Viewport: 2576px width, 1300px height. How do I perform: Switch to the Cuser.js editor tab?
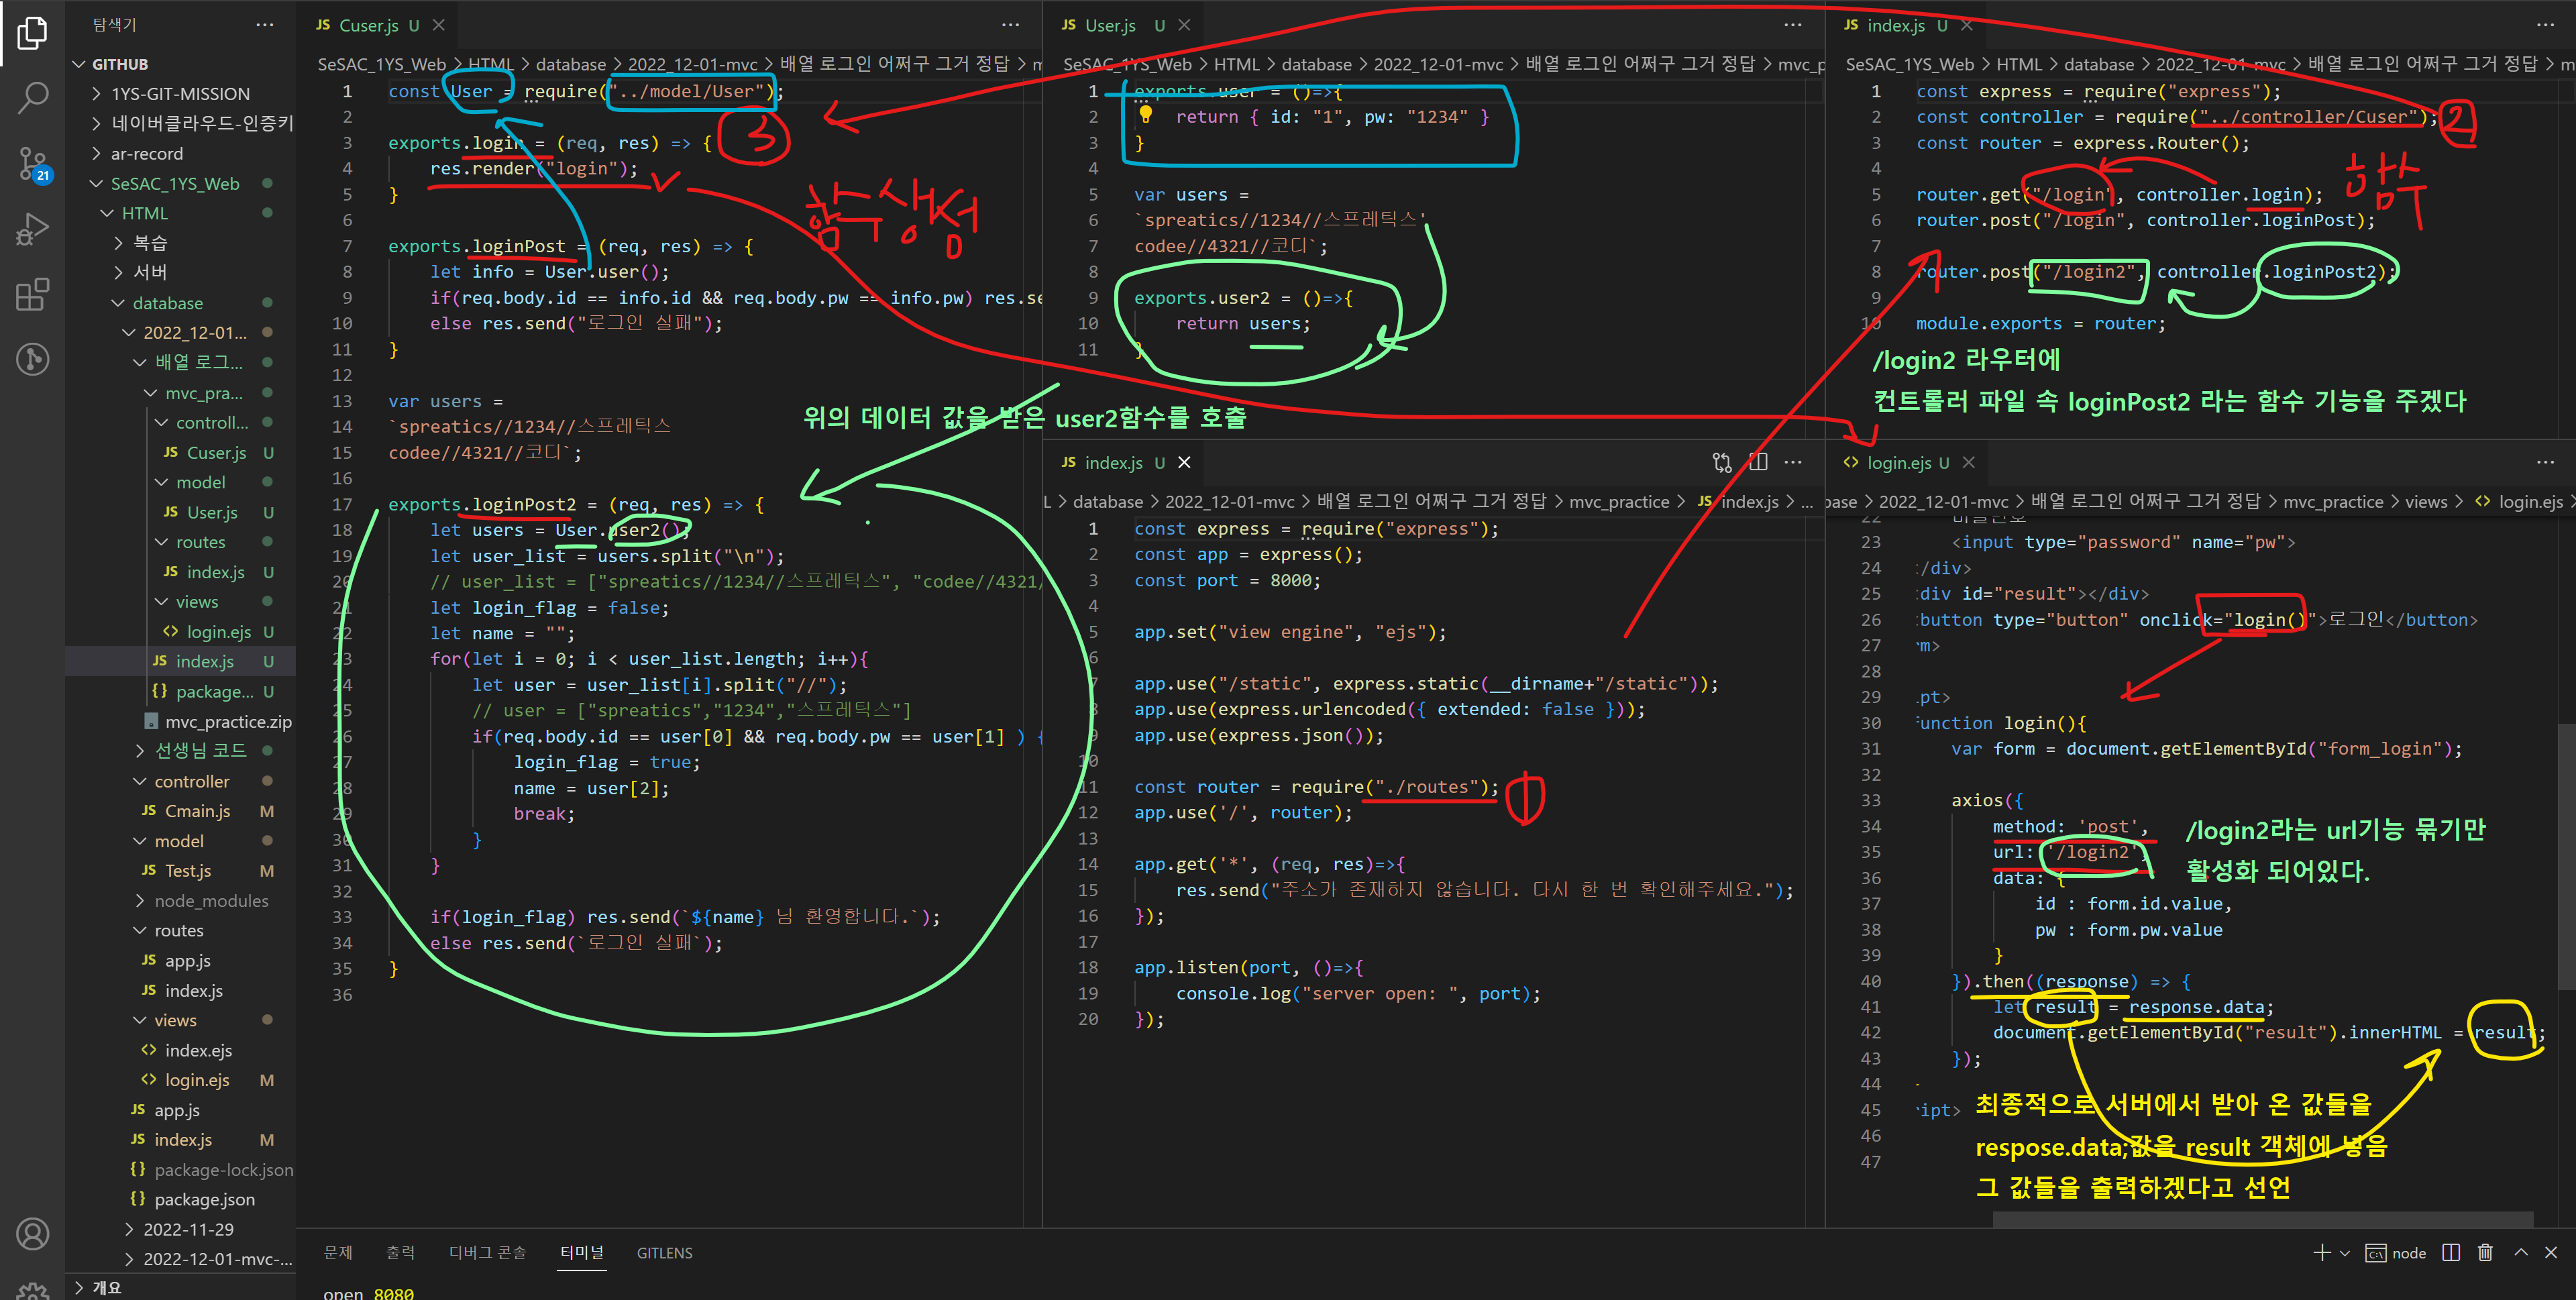(368, 26)
